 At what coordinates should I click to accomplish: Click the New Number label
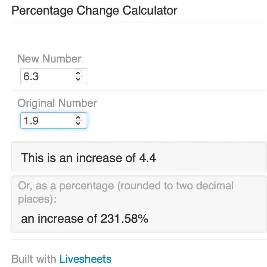point(49,59)
